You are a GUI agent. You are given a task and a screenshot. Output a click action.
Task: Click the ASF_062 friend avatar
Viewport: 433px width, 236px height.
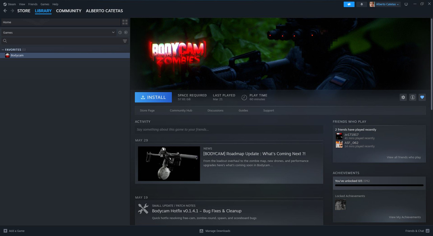[339, 145]
